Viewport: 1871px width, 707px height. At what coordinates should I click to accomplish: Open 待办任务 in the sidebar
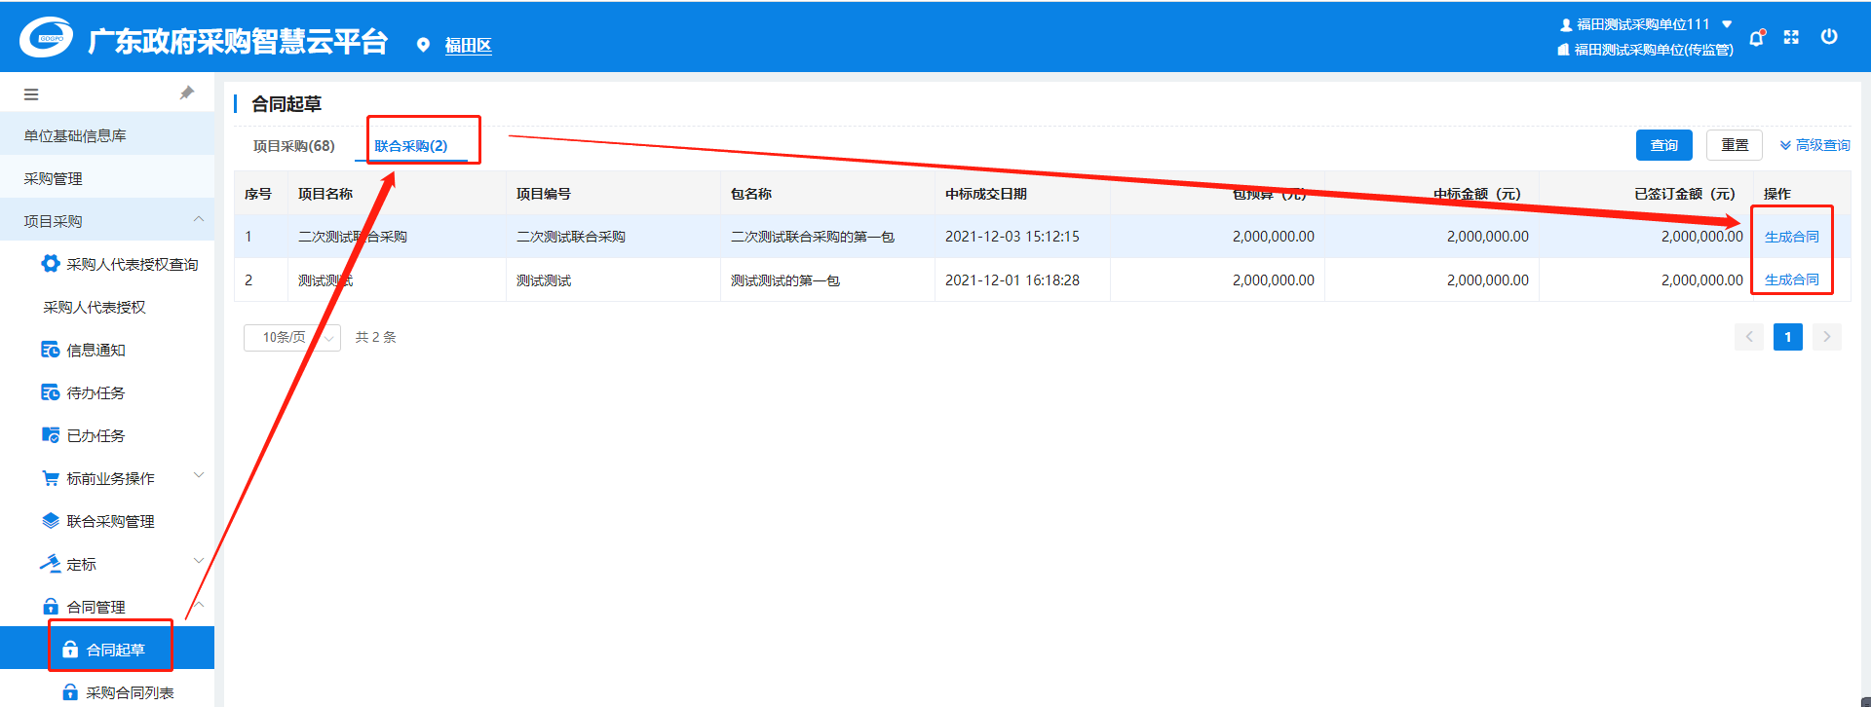[x=95, y=392]
